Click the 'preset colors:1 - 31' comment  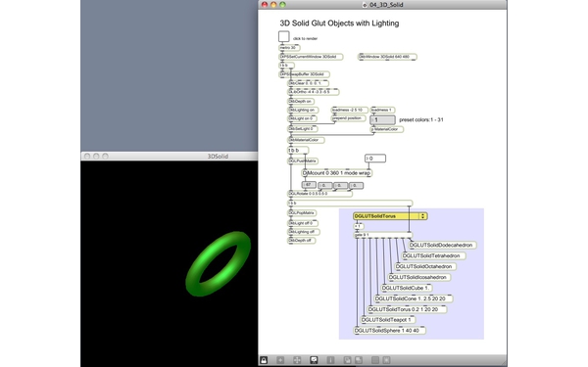click(421, 119)
